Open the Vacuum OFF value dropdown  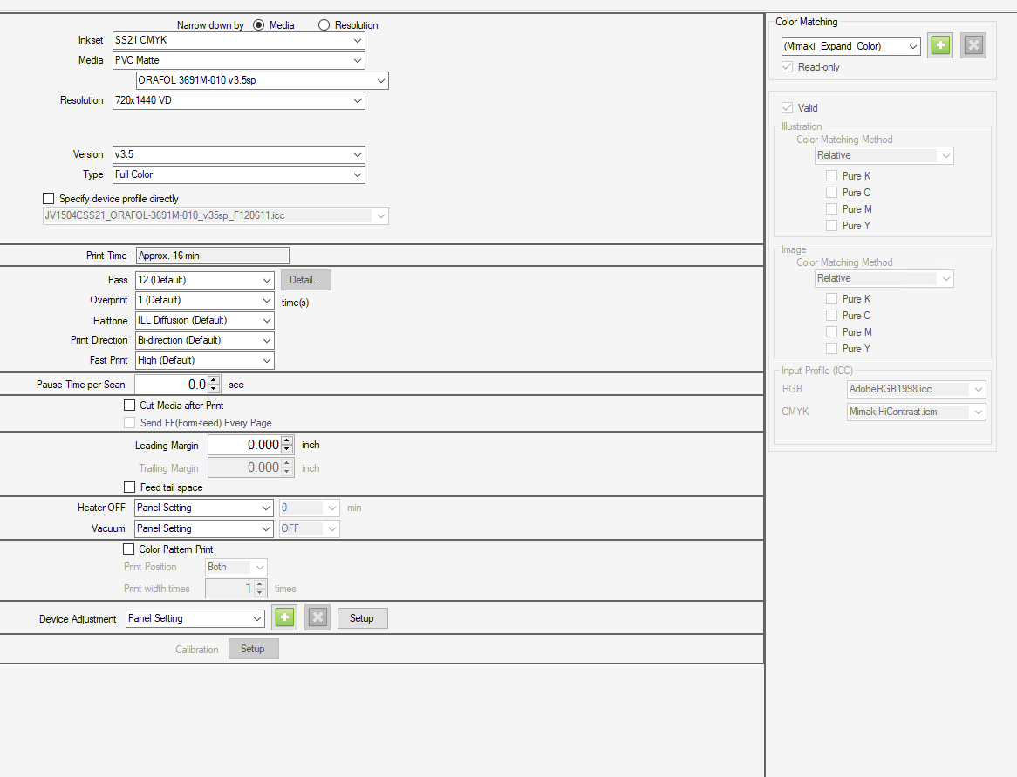tap(310, 528)
